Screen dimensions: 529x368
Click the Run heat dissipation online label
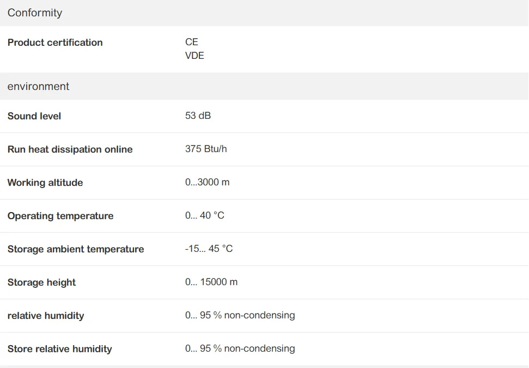[70, 149]
